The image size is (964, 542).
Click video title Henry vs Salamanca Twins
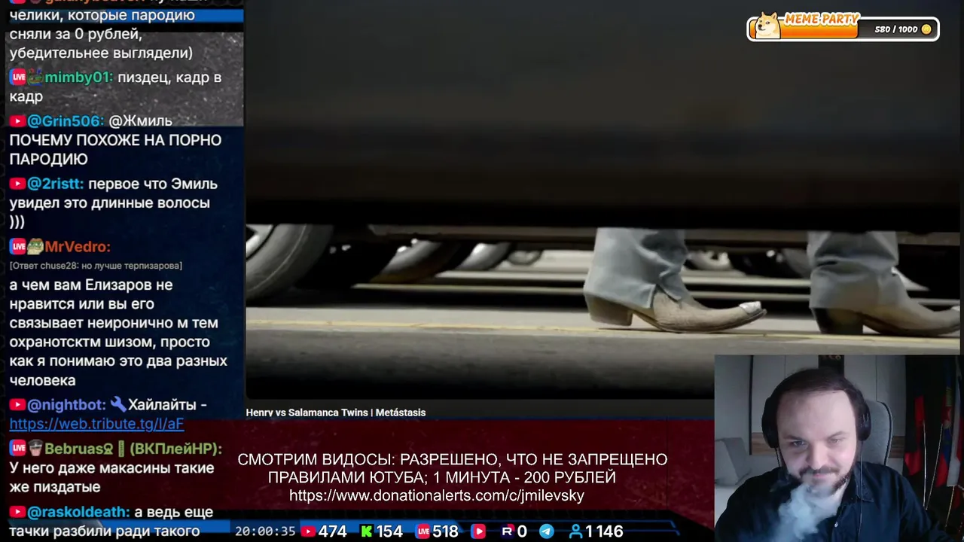336,413
